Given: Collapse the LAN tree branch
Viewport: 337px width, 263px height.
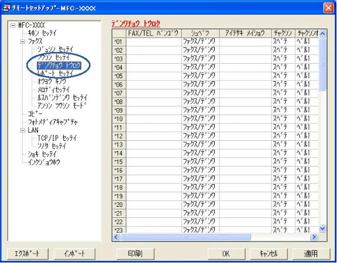Looking at the screenshot, I should pyautogui.click(x=23, y=130).
